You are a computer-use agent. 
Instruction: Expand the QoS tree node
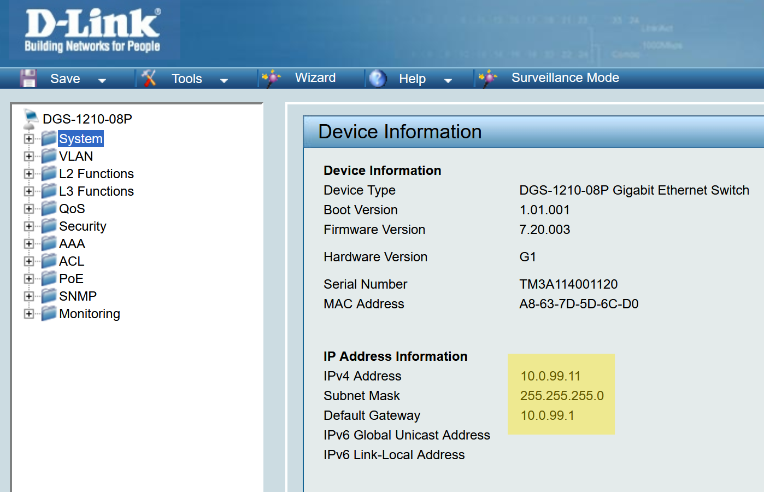[29, 209]
